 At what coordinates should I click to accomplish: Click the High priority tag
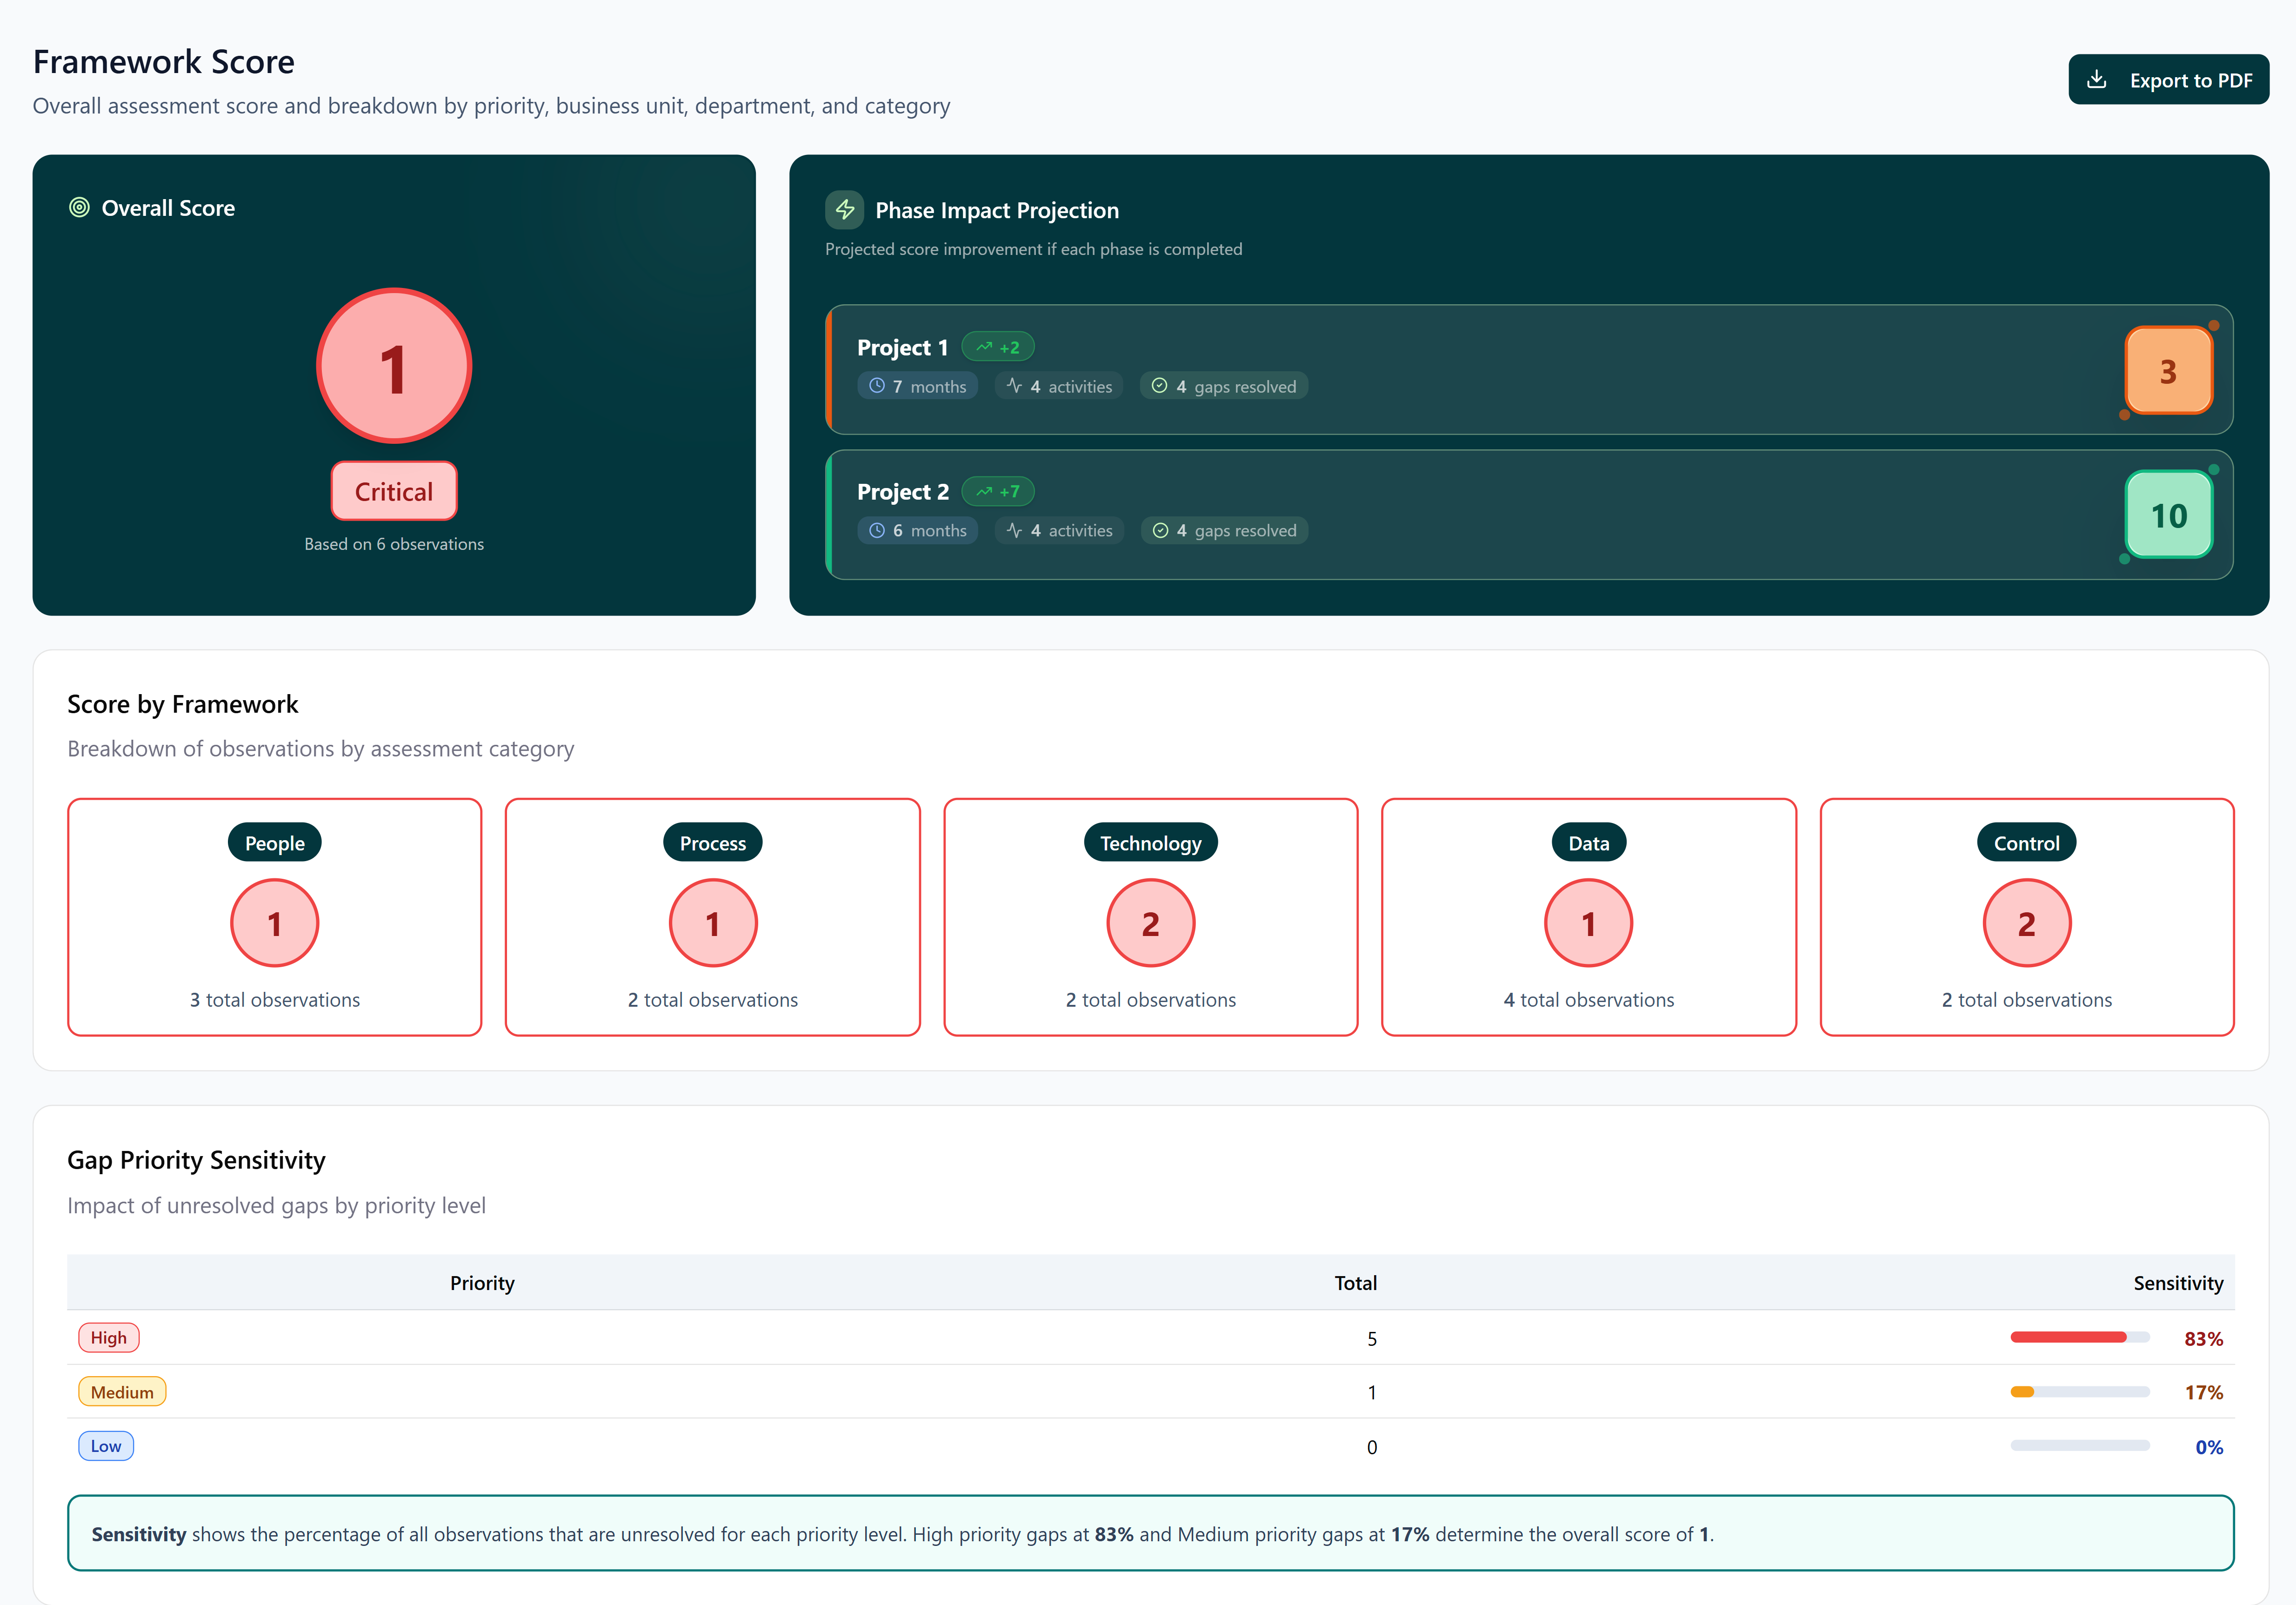pos(109,1338)
